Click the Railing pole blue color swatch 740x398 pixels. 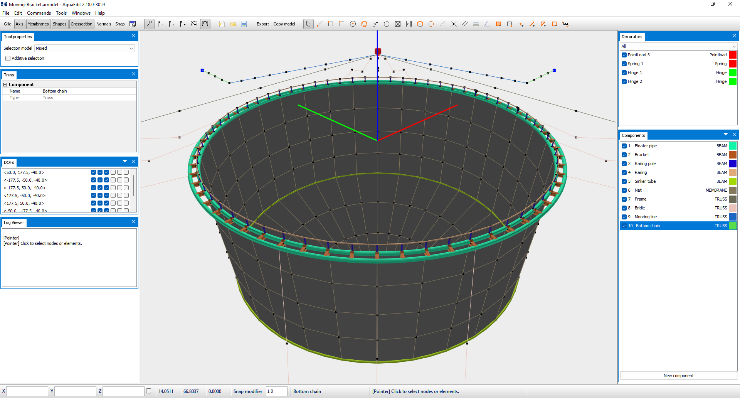(733, 164)
